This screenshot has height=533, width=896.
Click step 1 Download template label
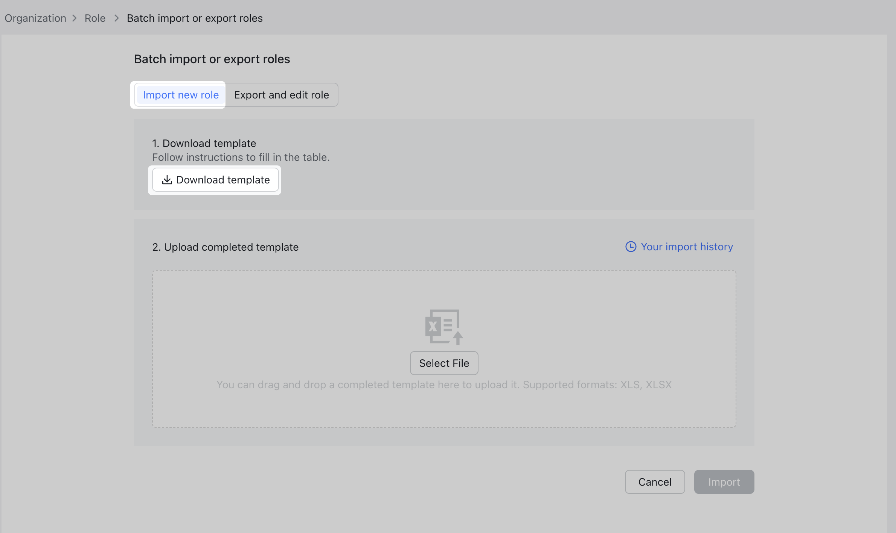tap(204, 143)
